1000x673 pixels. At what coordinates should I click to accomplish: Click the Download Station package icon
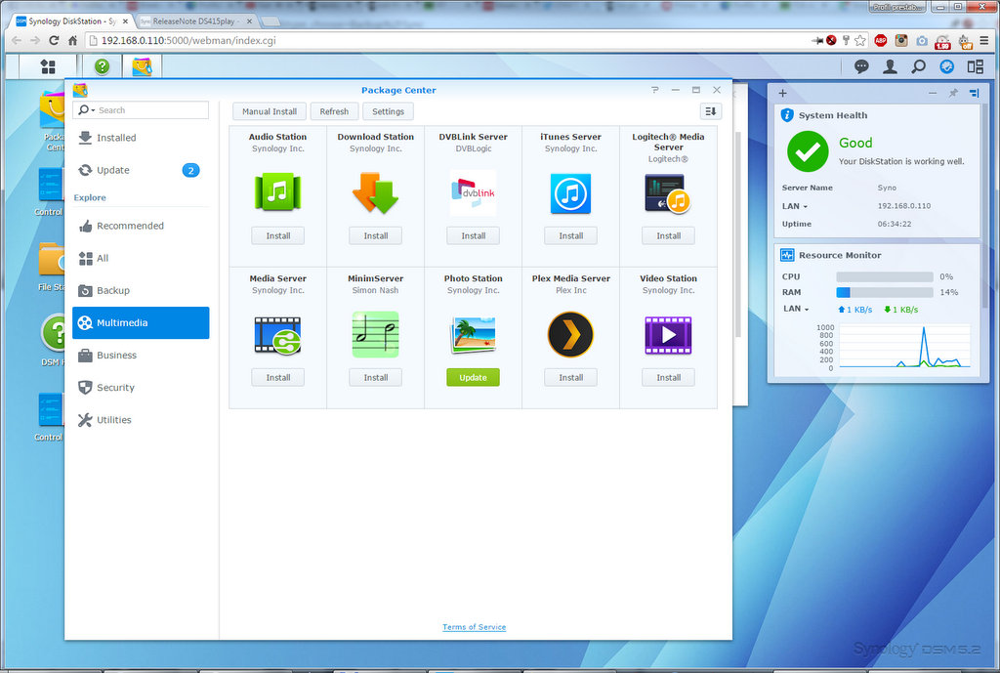pos(376,192)
